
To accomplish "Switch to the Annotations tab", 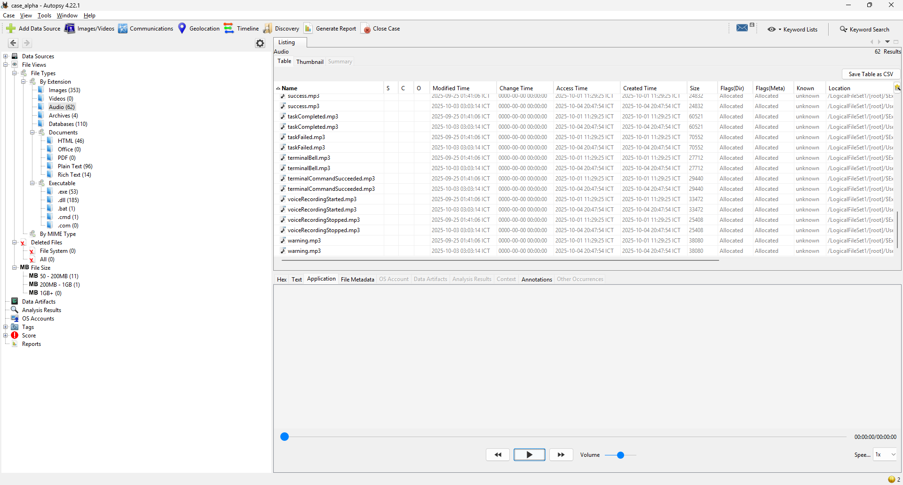I will (537, 279).
